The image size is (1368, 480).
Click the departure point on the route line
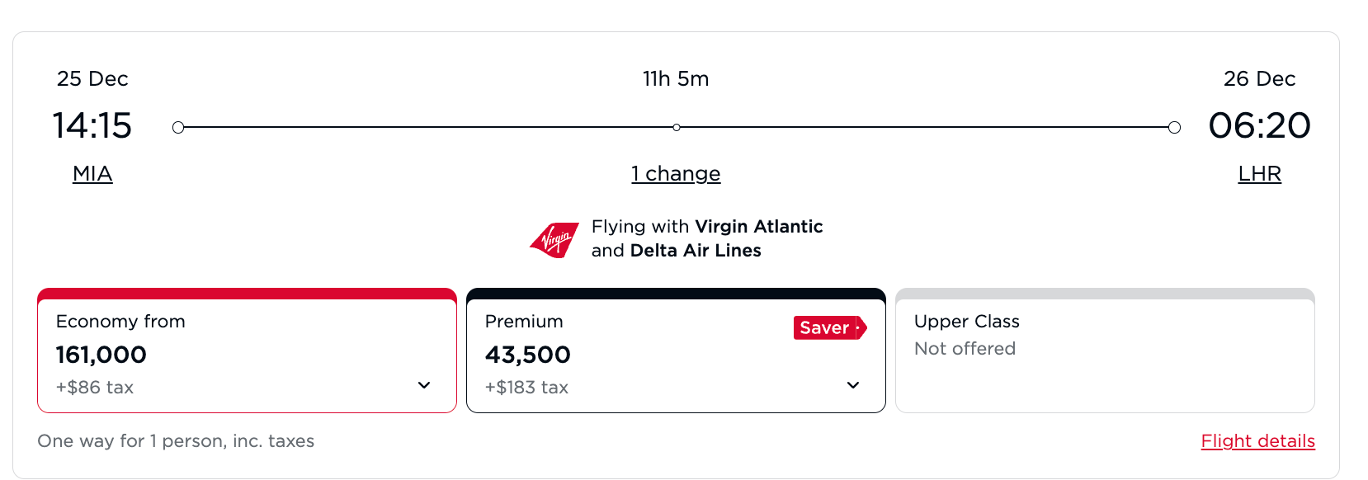coord(178,127)
